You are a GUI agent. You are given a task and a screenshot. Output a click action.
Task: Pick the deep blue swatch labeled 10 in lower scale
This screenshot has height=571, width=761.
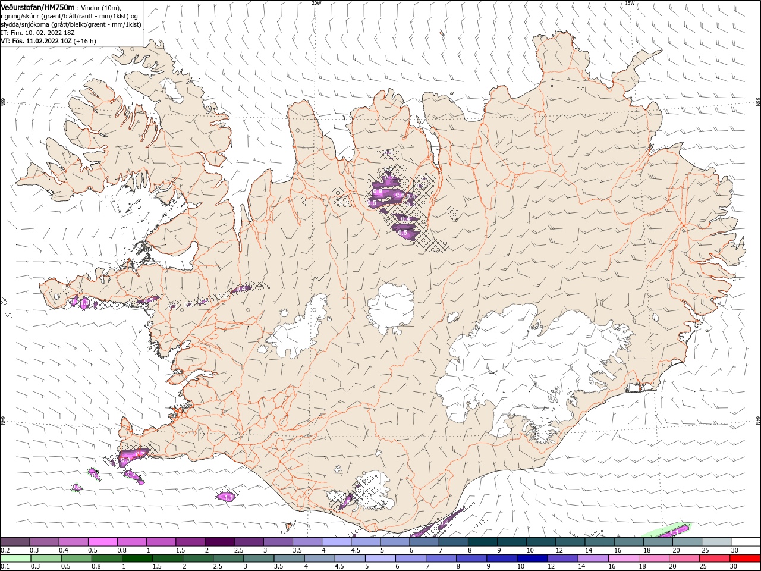[532, 559]
